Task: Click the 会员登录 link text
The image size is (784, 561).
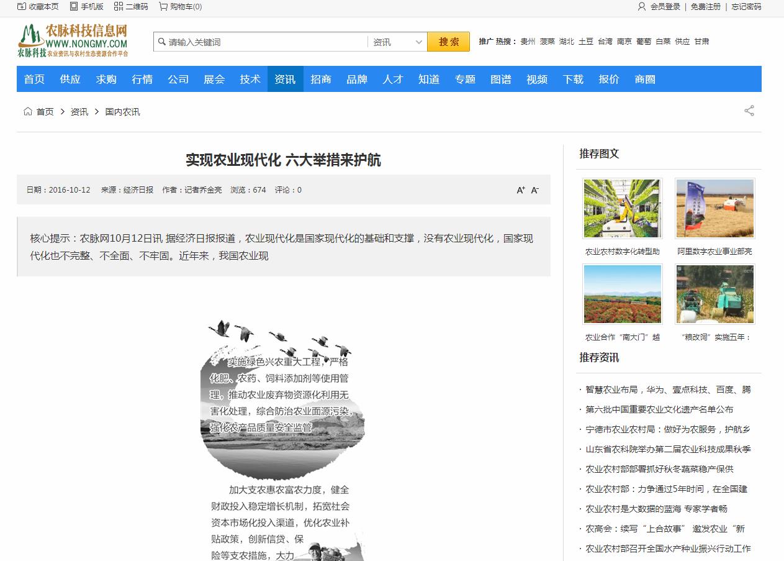Action: [x=665, y=7]
